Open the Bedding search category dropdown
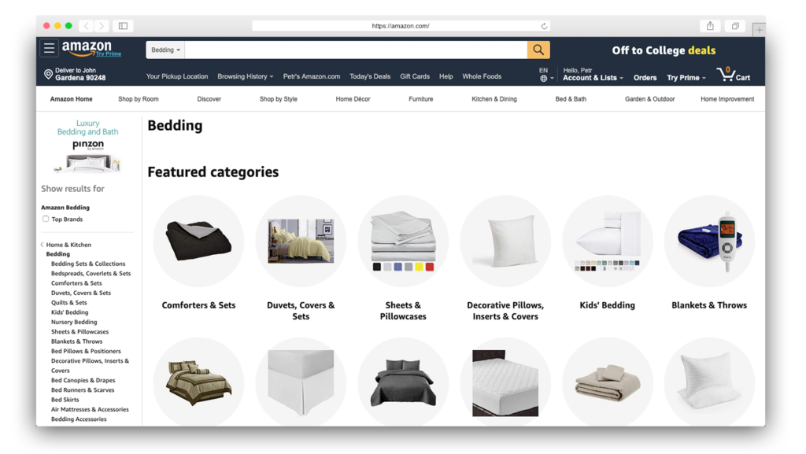The width and height of the screenshot is (806, 454). [165, 50]
